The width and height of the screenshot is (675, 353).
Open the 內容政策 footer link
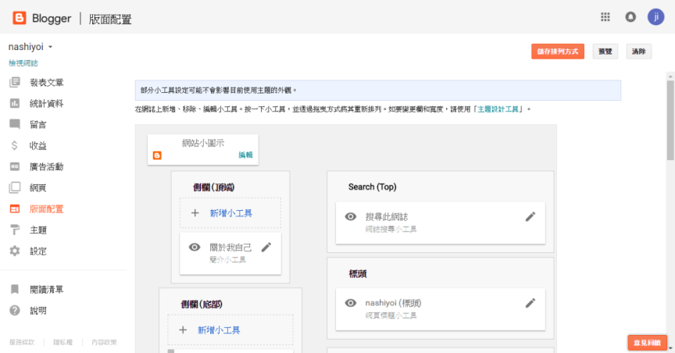tap(104, 342)
